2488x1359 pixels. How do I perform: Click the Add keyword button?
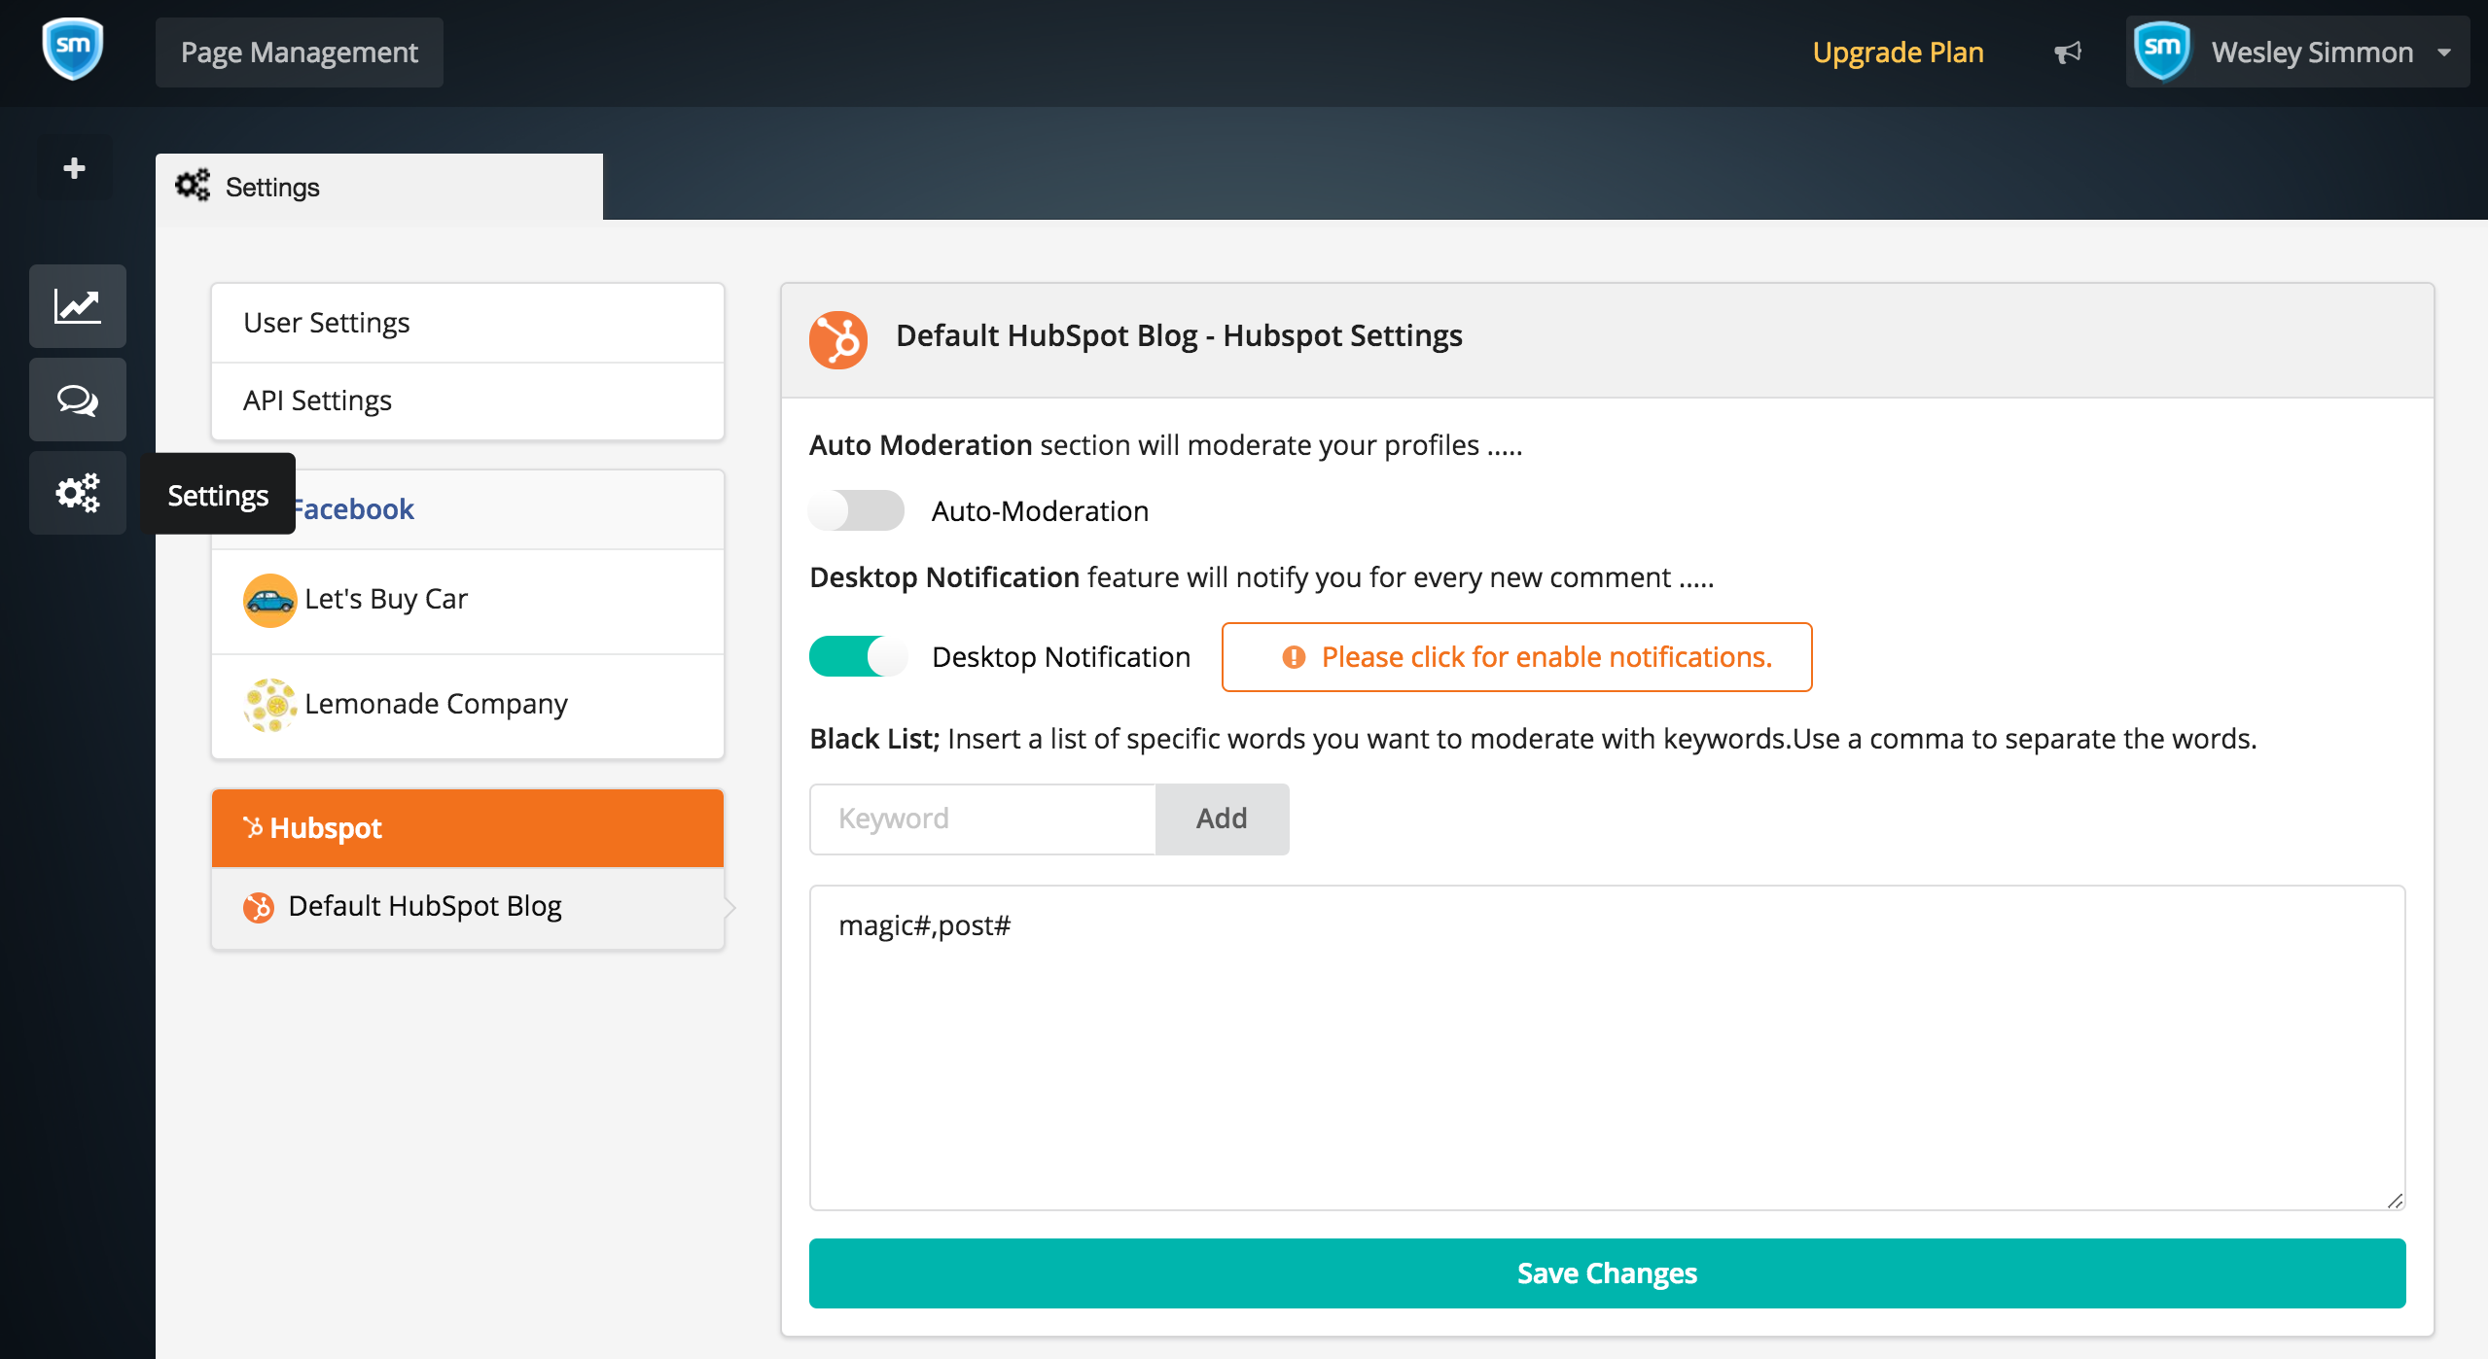1222,819
